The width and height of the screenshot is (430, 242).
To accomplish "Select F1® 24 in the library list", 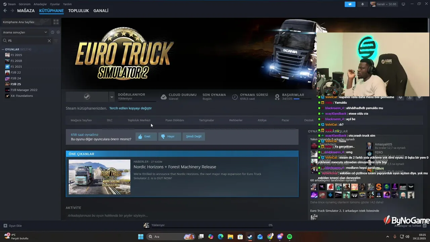I will click(15, 78).
